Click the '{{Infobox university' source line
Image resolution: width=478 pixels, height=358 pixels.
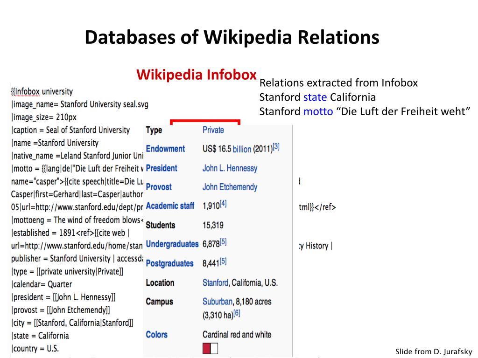click(x=42, y=92)
